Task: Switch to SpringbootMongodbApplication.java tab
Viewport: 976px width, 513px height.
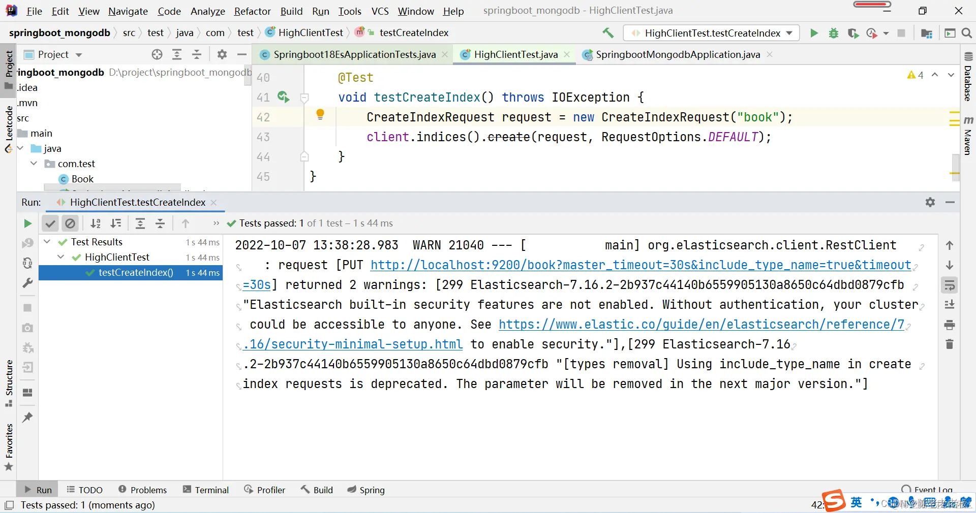Action: pos(678,54)
